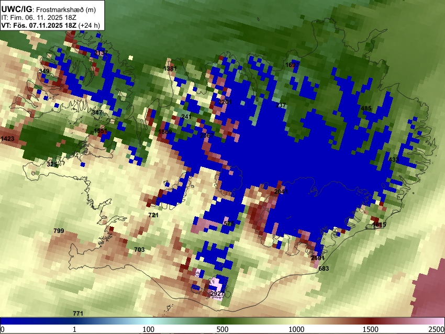Image resolution: width=445 pixels, height=334 pixels.
Task: Click the map value 1551
Action: coord(101,131)
